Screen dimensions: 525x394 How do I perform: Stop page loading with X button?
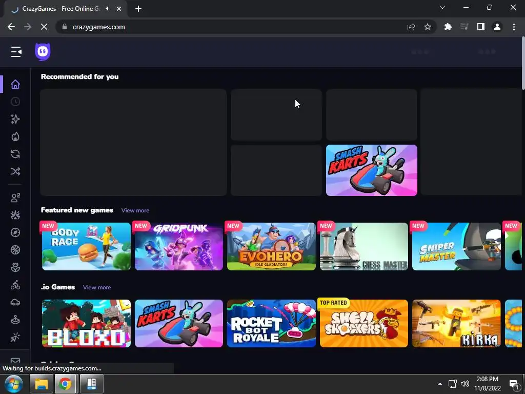[x=44, y=27]
